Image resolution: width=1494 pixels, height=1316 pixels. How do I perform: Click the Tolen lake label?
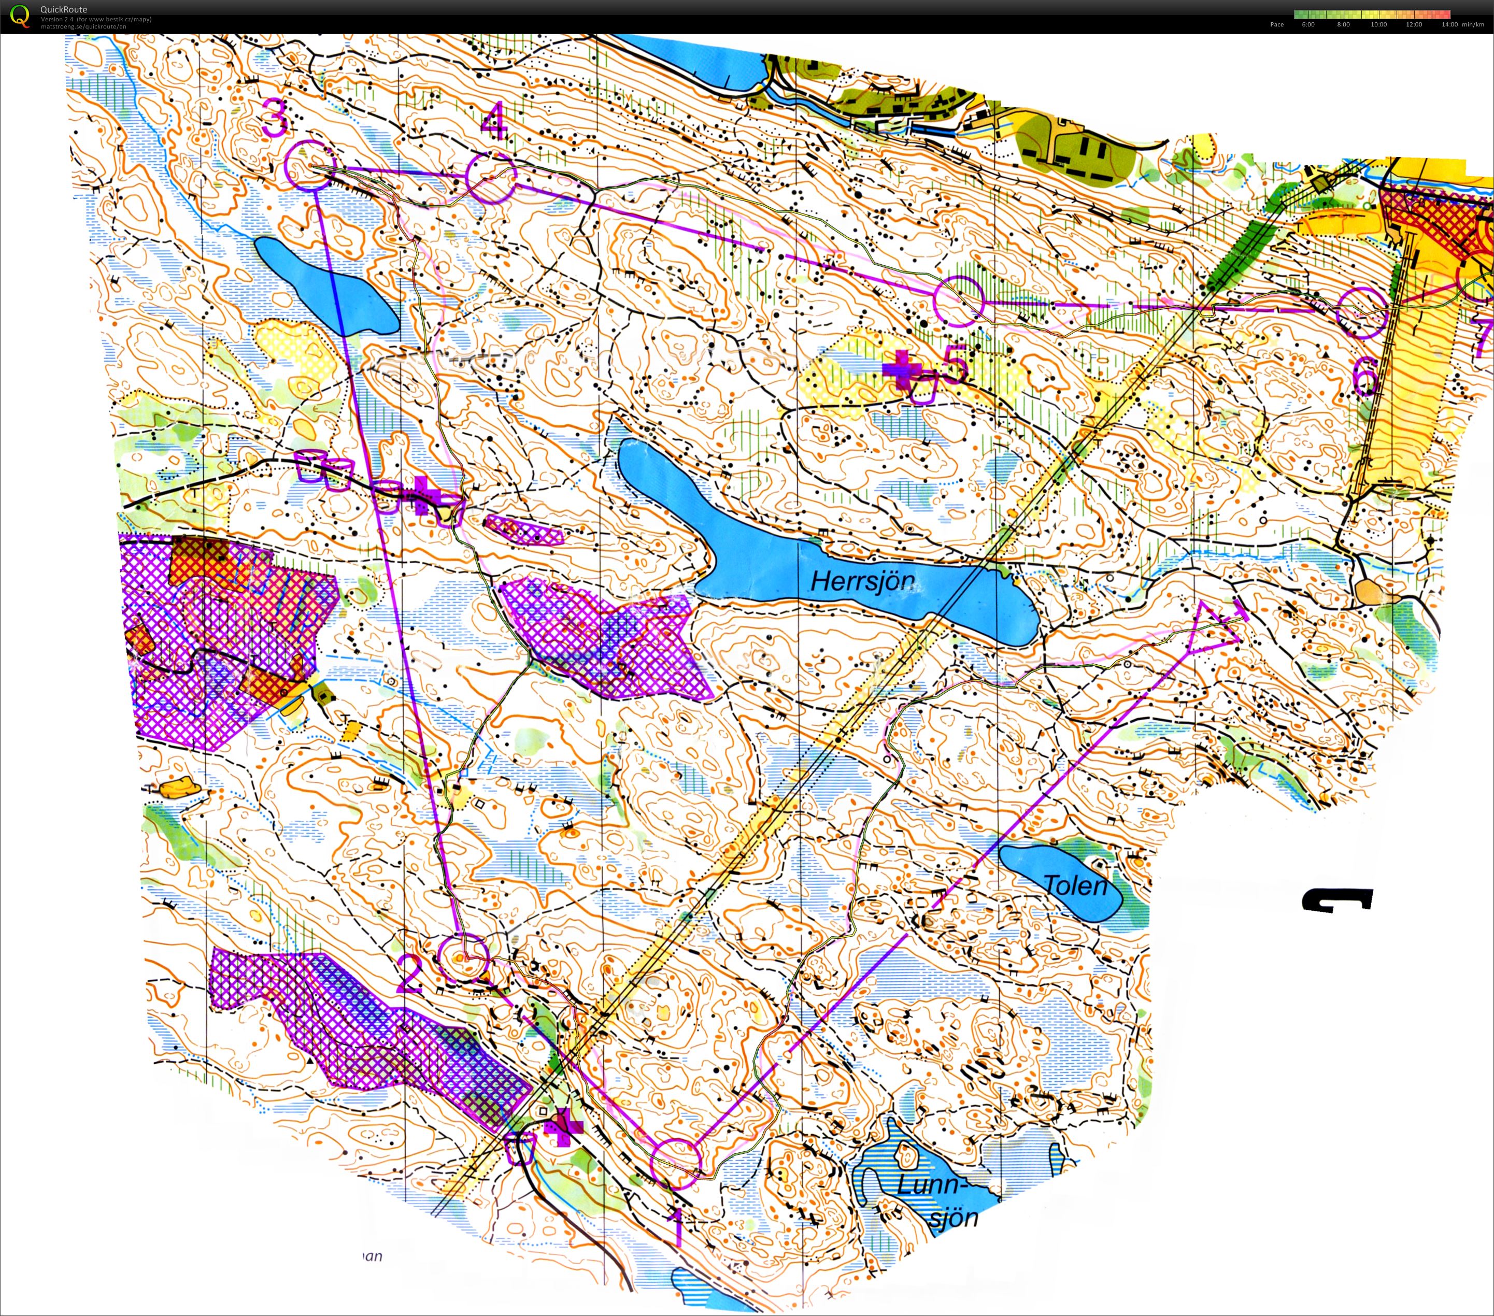(1075, 885)
